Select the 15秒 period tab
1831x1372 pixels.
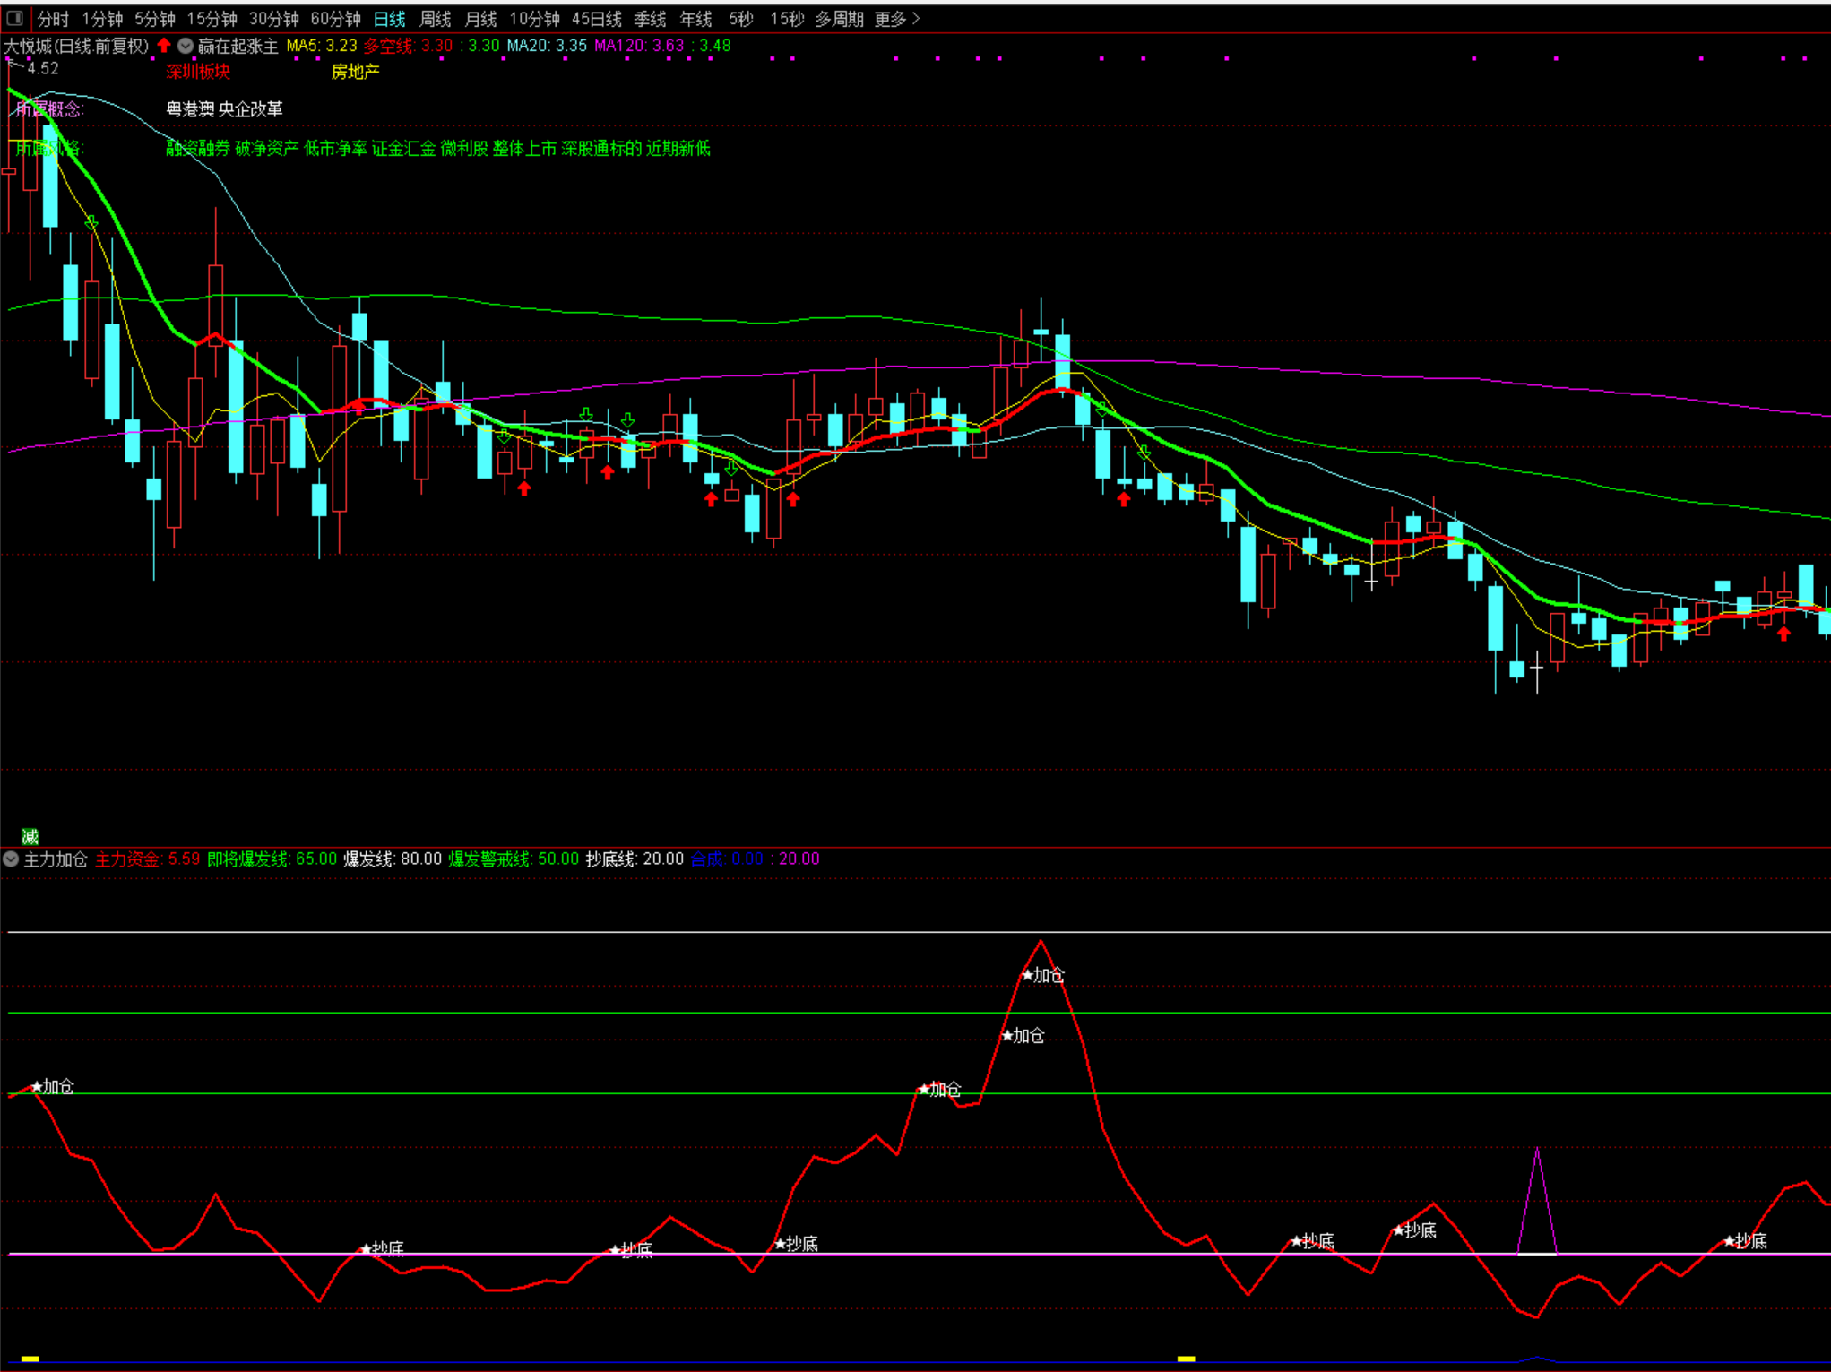click(x=786, y=19)
